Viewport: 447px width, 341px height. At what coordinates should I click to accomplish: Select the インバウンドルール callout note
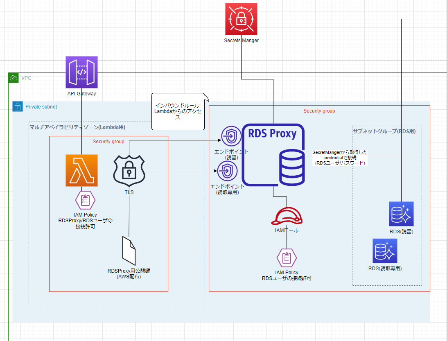pyautogui.click(x=178, y=111)
